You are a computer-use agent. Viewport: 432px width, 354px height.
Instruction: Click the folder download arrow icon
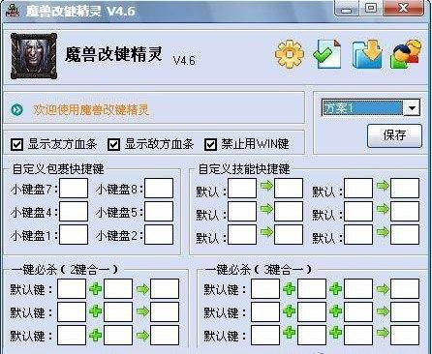click(x=367, y=54)
